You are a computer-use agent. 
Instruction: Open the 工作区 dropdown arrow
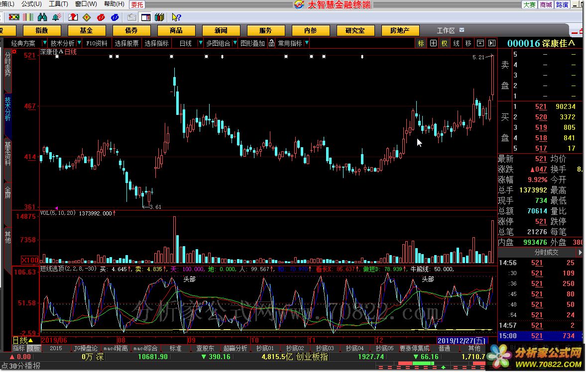coord(462,30)
